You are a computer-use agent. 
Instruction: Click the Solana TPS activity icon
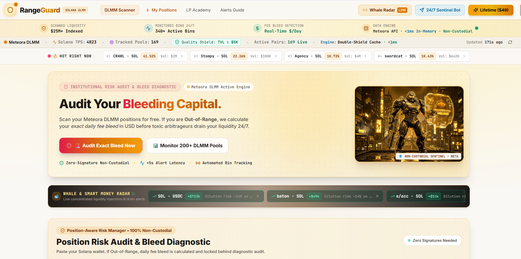(55, 42)
